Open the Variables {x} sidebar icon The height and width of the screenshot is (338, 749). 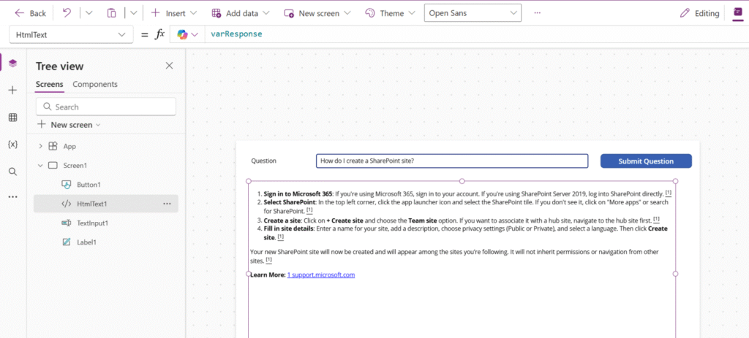click(x=13, y=145)
